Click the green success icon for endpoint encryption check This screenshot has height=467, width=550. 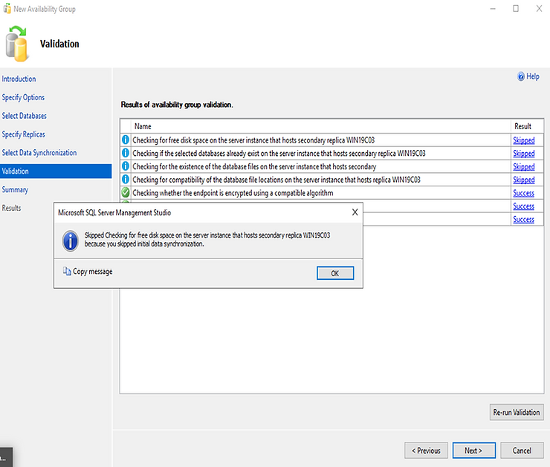(126, 193)
